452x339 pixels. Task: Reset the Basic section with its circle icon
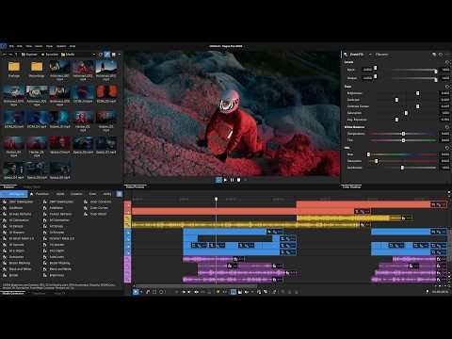pyautogui.click(x=447, y=87)
